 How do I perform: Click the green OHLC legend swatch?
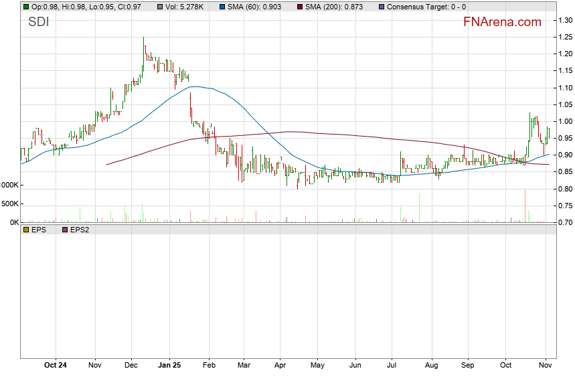tap(25, 6)
